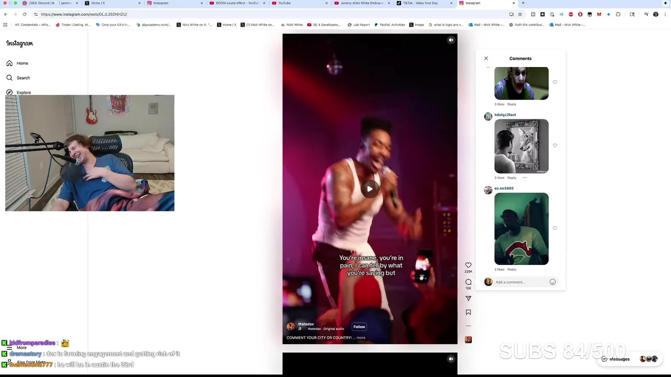Switch to the 'Home / X' tab
671x377 pixels.
(x=112, y=3)
